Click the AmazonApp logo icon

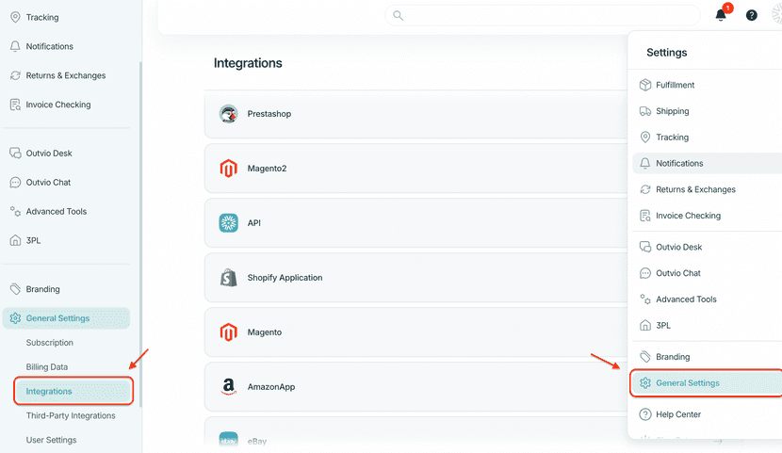tap(228, 387)
